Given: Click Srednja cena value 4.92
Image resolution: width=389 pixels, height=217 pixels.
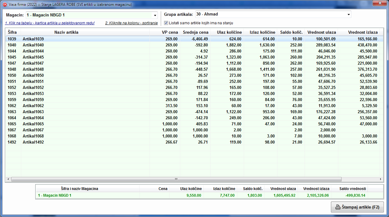Looking at the screenshot, I should pyautogui.click(x=204, y=51).
